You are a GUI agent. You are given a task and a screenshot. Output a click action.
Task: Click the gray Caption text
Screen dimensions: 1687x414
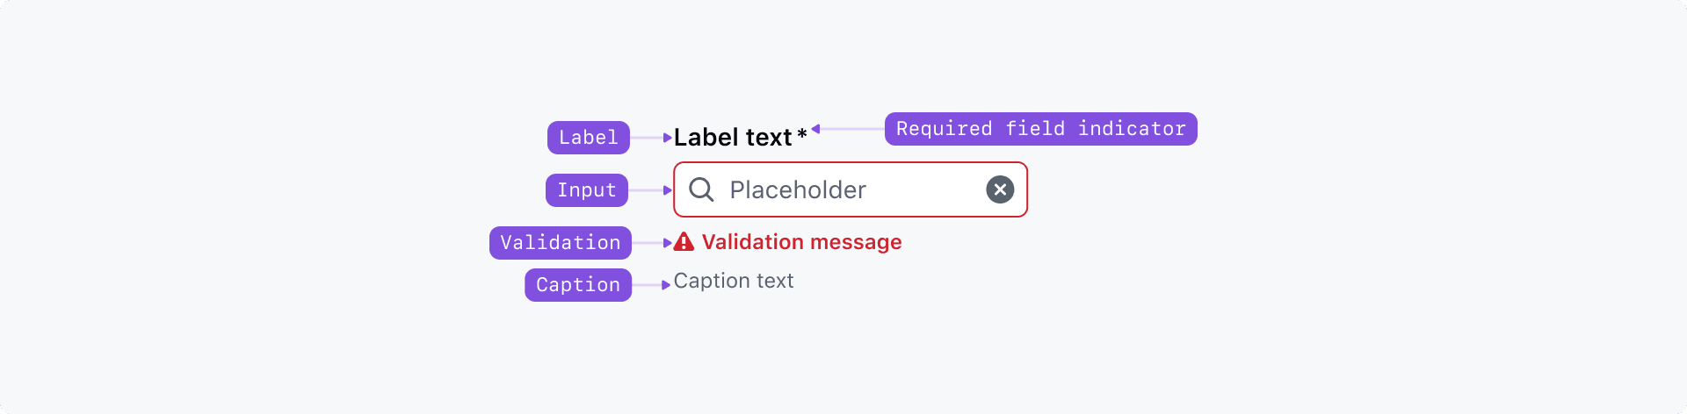733,281
